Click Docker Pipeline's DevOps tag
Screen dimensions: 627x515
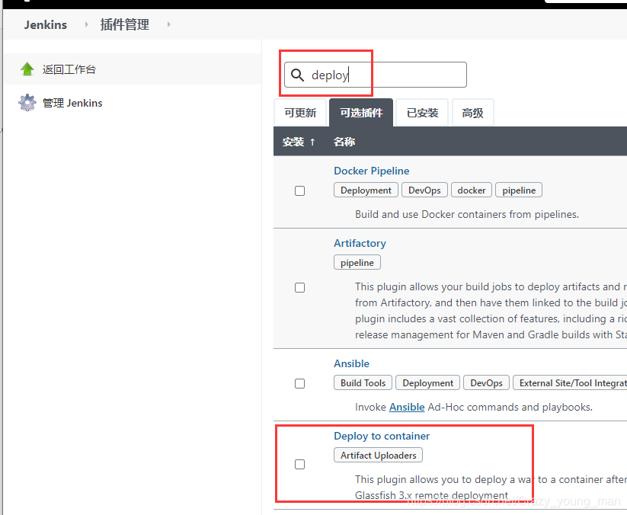click(424, 190)
